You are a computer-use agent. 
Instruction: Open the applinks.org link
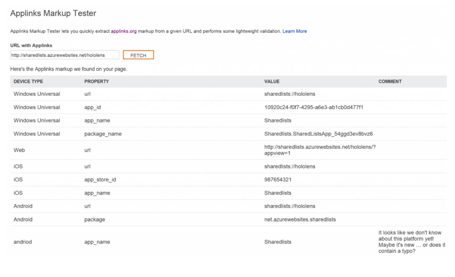coord(124,31)
